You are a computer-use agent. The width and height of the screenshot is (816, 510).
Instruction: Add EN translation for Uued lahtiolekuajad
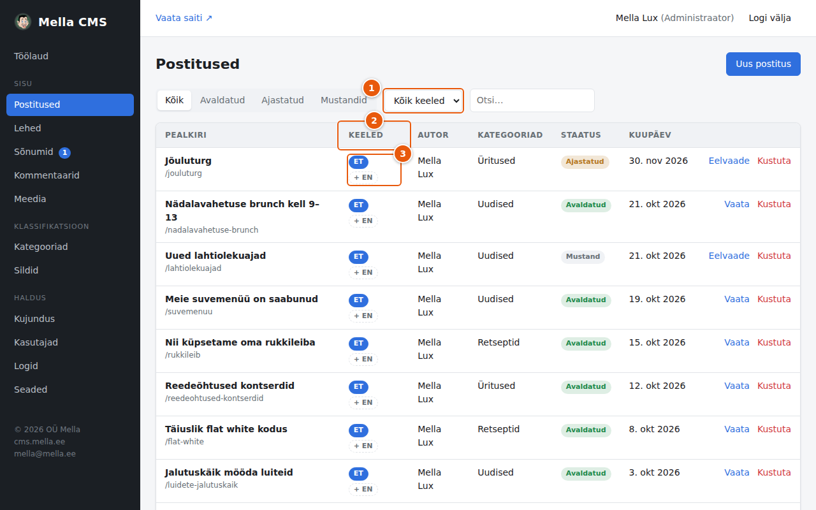click(363, 273)
